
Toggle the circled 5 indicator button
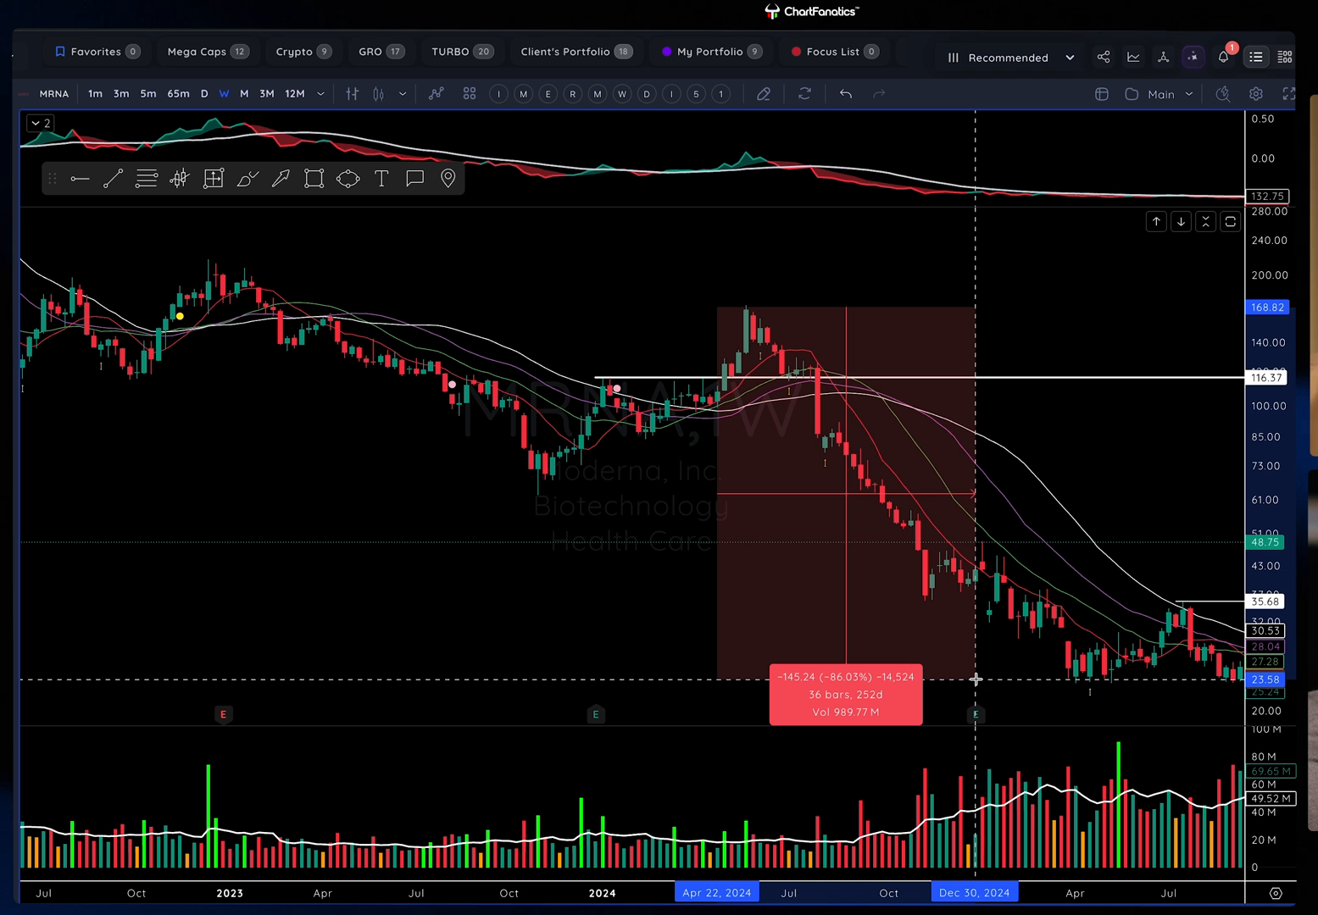(696, 94)
